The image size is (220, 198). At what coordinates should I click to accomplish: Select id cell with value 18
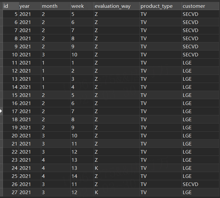point(11,119)
